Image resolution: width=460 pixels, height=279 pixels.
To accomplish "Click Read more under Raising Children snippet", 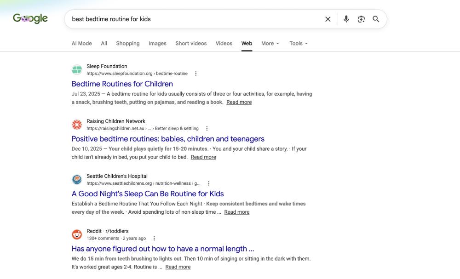I will pos(203,157).
